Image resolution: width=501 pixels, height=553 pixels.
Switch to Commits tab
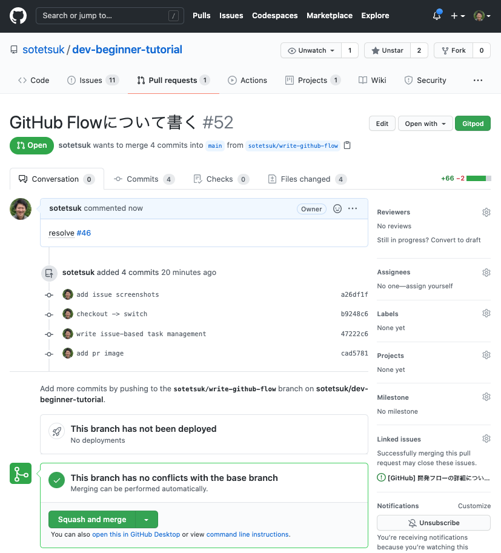click(144, 179)
